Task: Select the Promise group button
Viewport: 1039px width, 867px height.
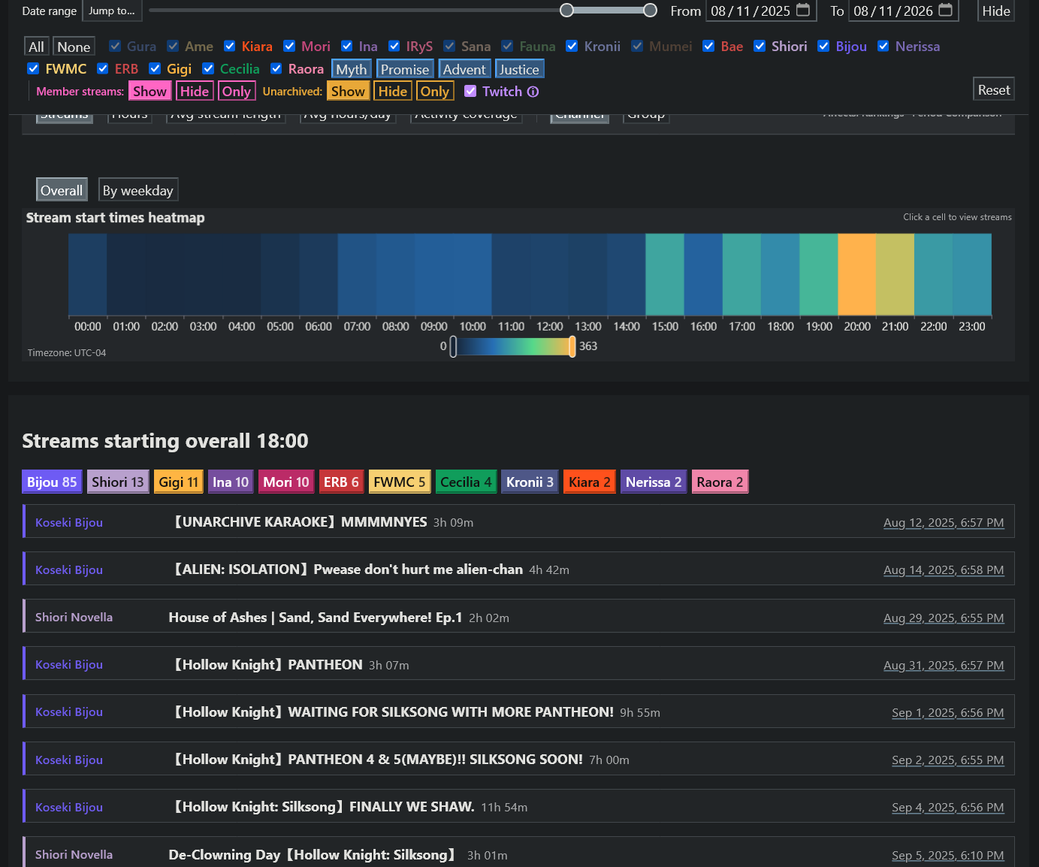Action: [405, 69]
